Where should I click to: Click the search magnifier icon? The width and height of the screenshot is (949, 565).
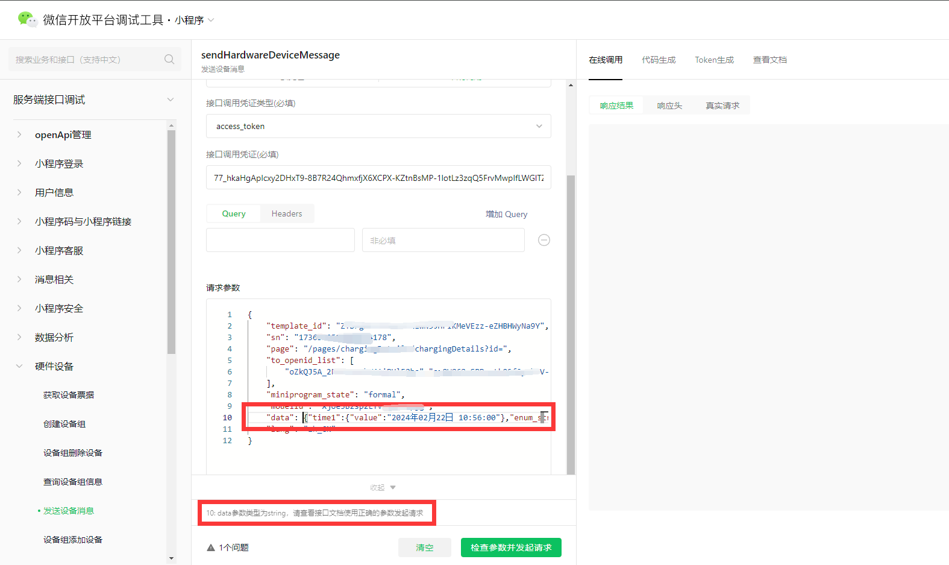(169, 59)
